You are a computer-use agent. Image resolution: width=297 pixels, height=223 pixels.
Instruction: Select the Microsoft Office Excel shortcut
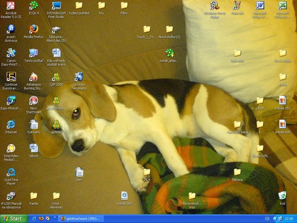283,9
